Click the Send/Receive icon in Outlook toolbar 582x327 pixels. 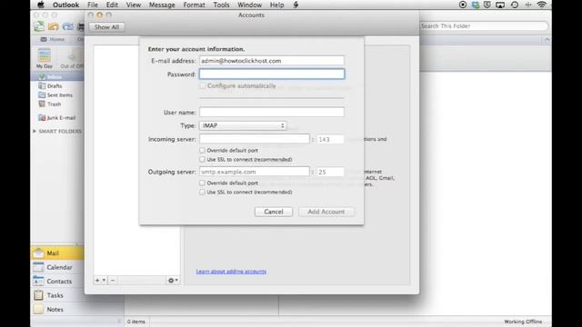[39, 26]
